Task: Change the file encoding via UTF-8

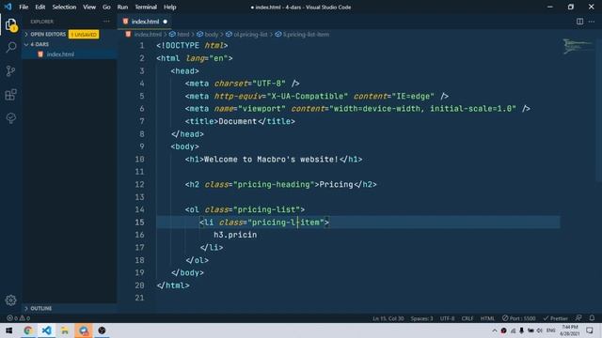Action: (448, 318)
